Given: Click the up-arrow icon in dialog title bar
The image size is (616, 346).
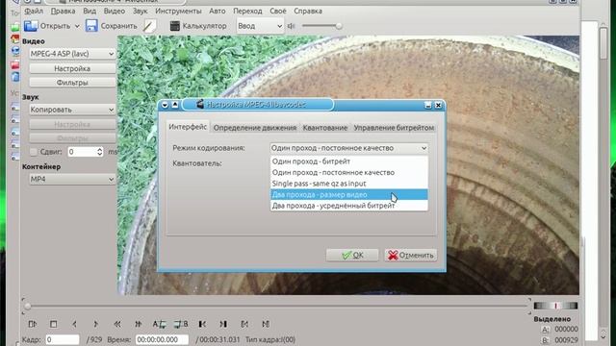Looking at the screenshot, I should 175,105.
